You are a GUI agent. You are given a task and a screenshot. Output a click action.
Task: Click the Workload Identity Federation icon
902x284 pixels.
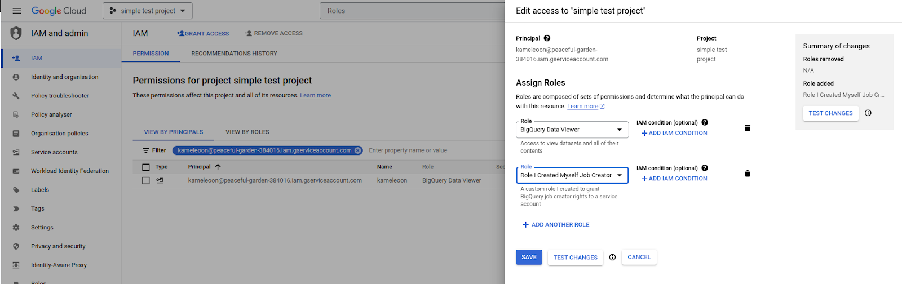point(16,171)
